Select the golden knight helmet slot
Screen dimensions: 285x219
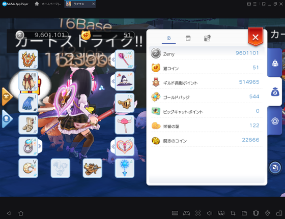click(125, 103)
